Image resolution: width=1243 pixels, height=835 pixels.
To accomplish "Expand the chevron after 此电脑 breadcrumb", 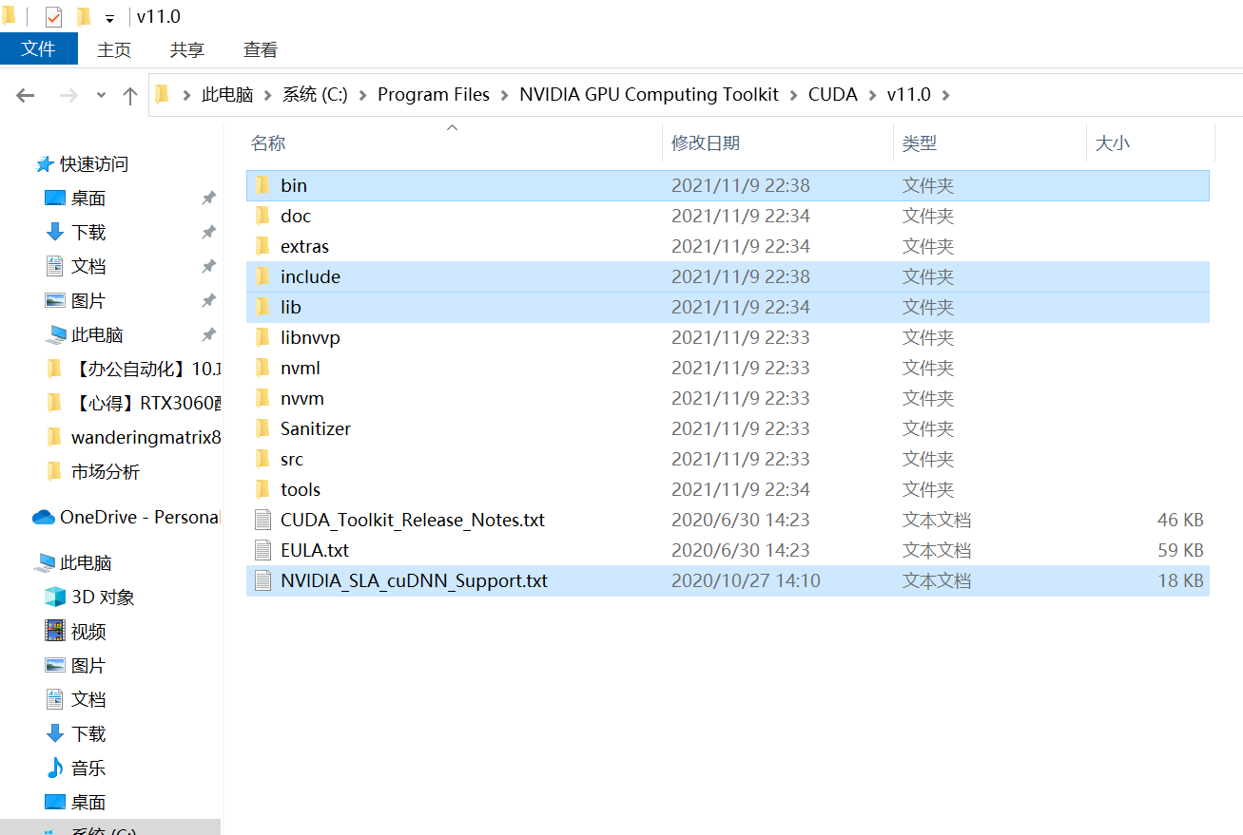I will [x=267, y=95].
